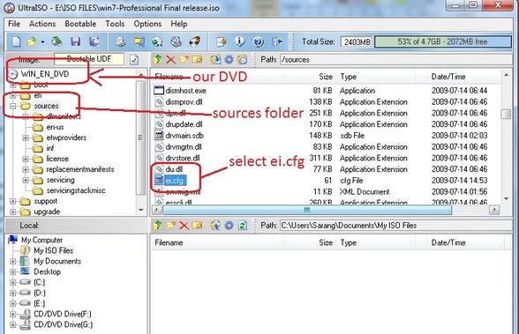Open the File menu
The height and width of the screenshot is (334, 519).
[x=14, y=24]
